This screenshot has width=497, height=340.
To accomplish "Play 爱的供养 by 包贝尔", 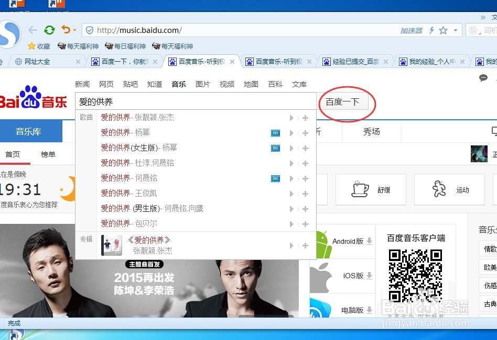I will (x=291, y=224).
